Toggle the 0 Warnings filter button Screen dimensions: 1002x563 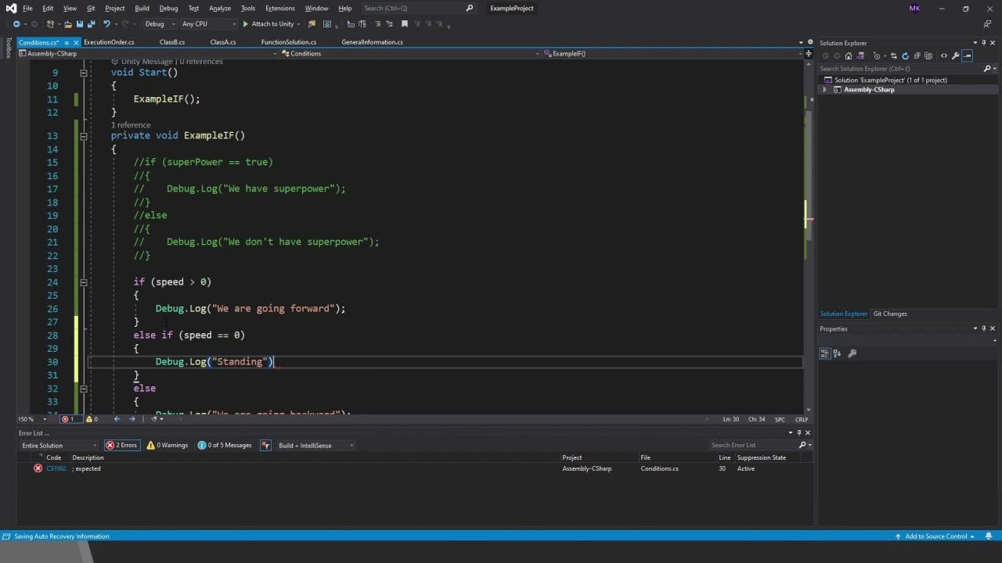click(x=168, y=446)
